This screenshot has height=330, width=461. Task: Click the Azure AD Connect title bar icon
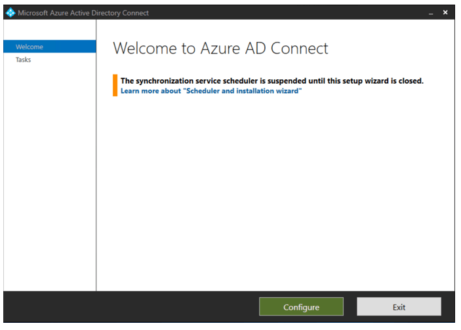point(9,12)
